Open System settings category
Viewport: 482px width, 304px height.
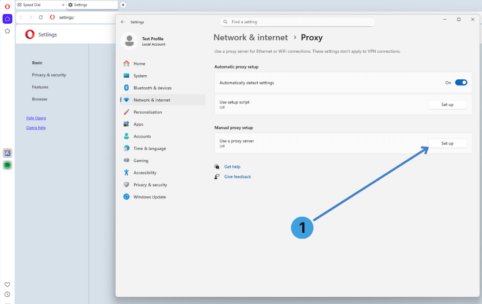(x=163, y=76)
